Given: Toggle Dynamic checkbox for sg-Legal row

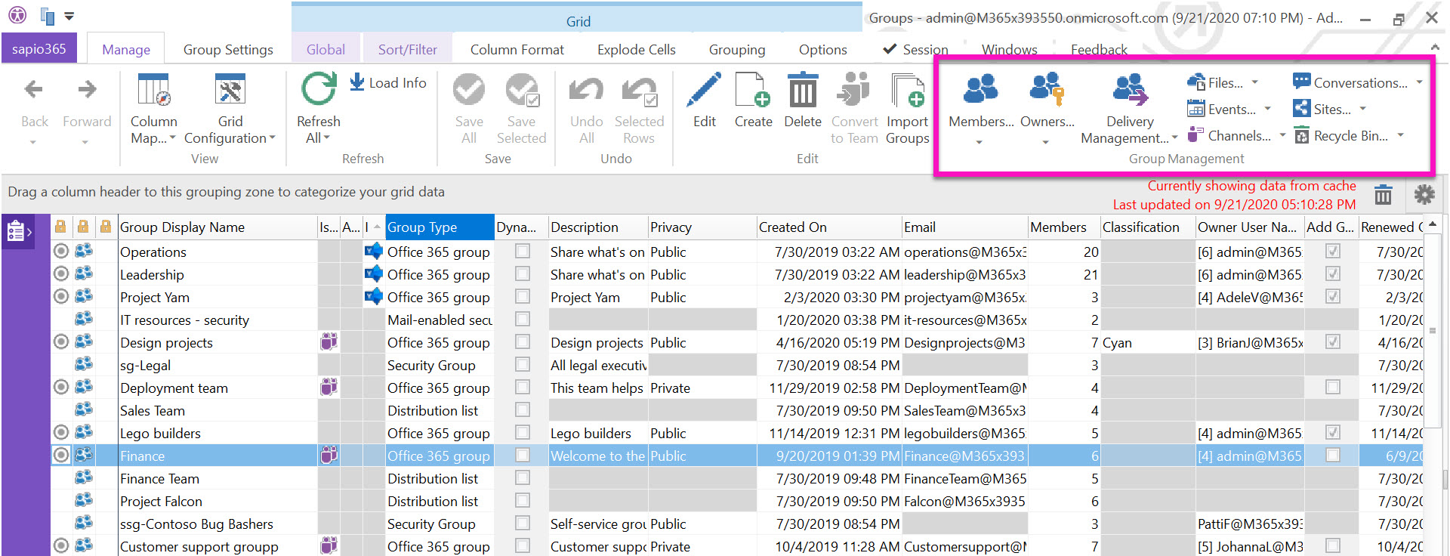Looking at the screenshot, I should [x=522, y=364].
